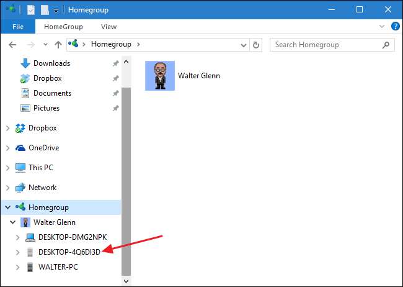The width and height of the screenshot is (403, 287).
Task: Expand the Dropbox tree node
Action: click(x=7, y=128)
